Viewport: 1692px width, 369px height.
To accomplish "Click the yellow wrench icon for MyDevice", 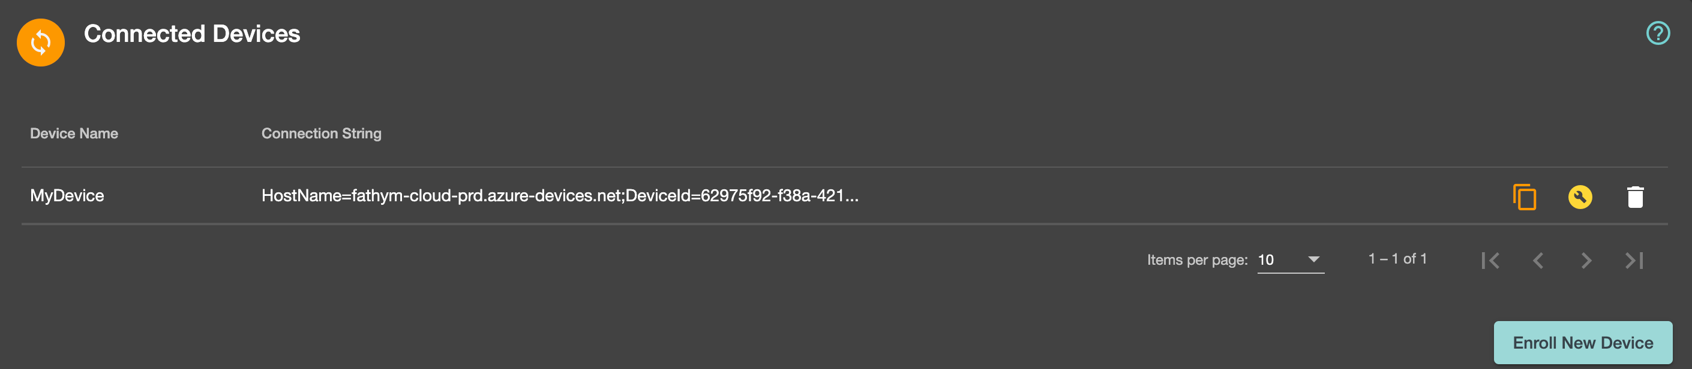I will tap(1580, 196).
